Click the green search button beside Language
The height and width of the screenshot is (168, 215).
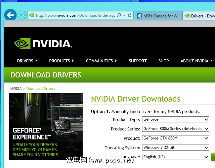(x=213, y=157)
